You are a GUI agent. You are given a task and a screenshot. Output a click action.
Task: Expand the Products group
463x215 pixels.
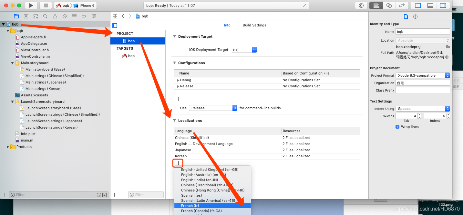[x=8, y=147]
